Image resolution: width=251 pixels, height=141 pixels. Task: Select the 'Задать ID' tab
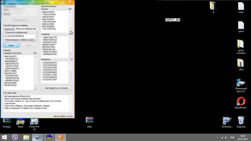pyautogui.click(x=9, y=29)
